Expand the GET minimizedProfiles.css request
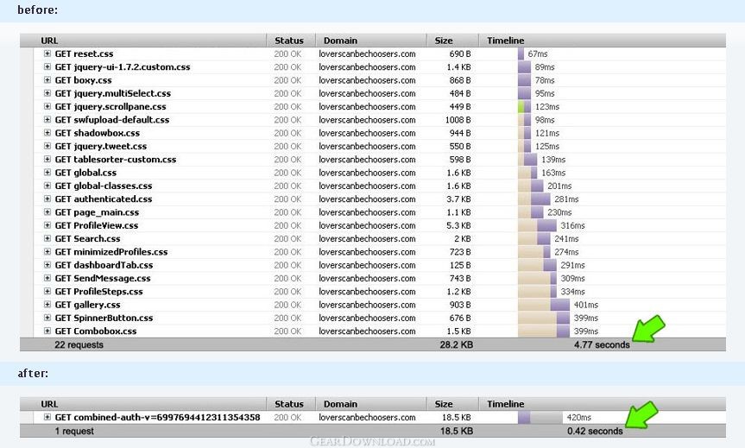This screenshot has width=745, height=448. tap(47, 252)
